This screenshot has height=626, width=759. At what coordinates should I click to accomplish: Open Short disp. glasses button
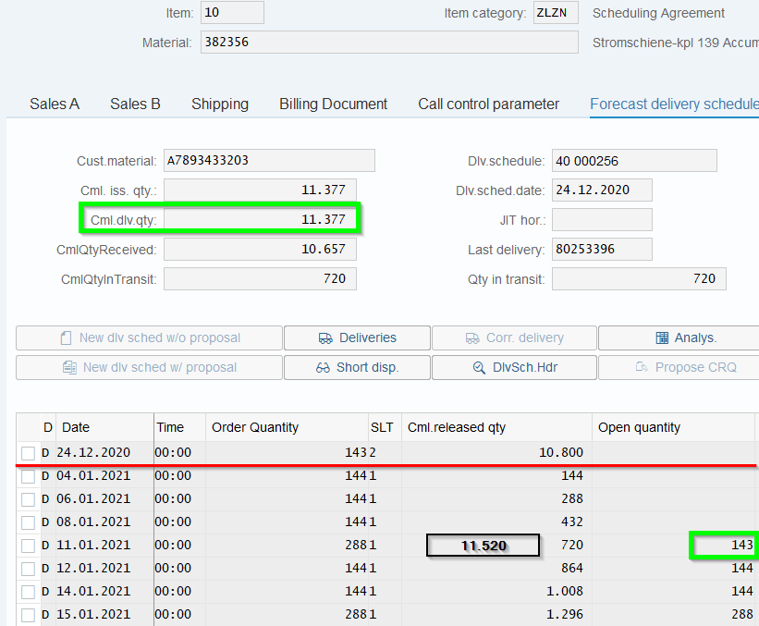click(x=357, y=367)
